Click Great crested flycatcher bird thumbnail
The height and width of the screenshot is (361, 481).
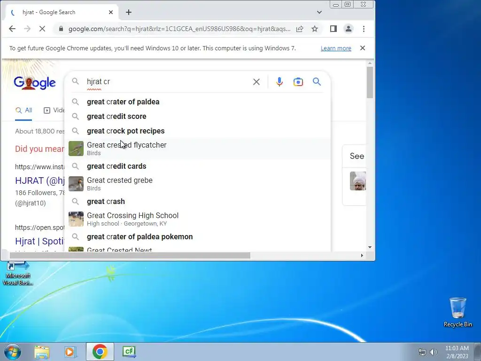point(76,149)
